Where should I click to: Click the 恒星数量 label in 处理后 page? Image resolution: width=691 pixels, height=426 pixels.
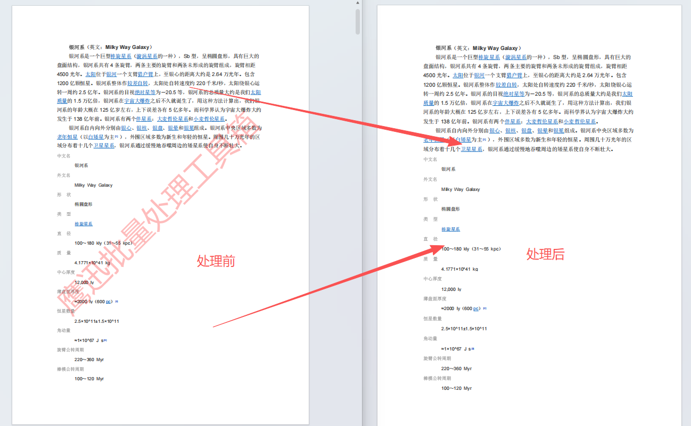pyautogui.click(x=433, y=319)
